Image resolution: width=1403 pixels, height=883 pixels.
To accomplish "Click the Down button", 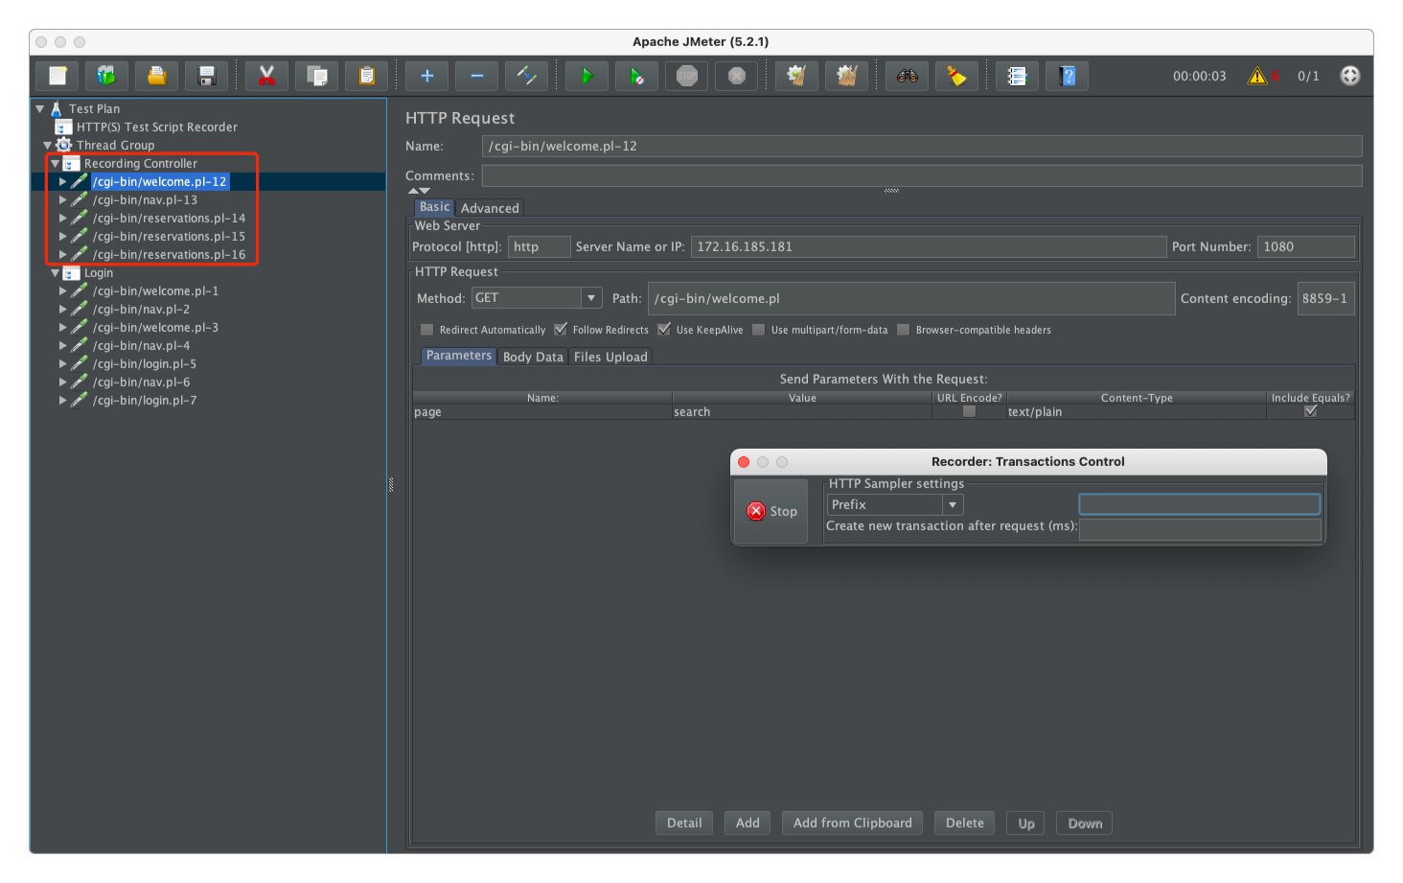I will coord(1085,824).
